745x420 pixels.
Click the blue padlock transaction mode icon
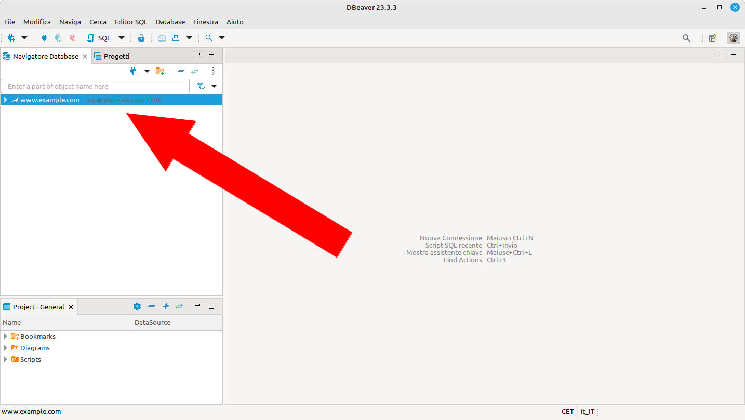point(141,38)
